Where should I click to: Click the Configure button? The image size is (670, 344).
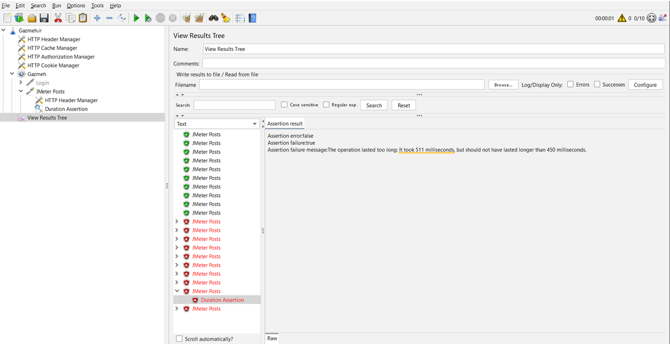click(x=645, y=85)
